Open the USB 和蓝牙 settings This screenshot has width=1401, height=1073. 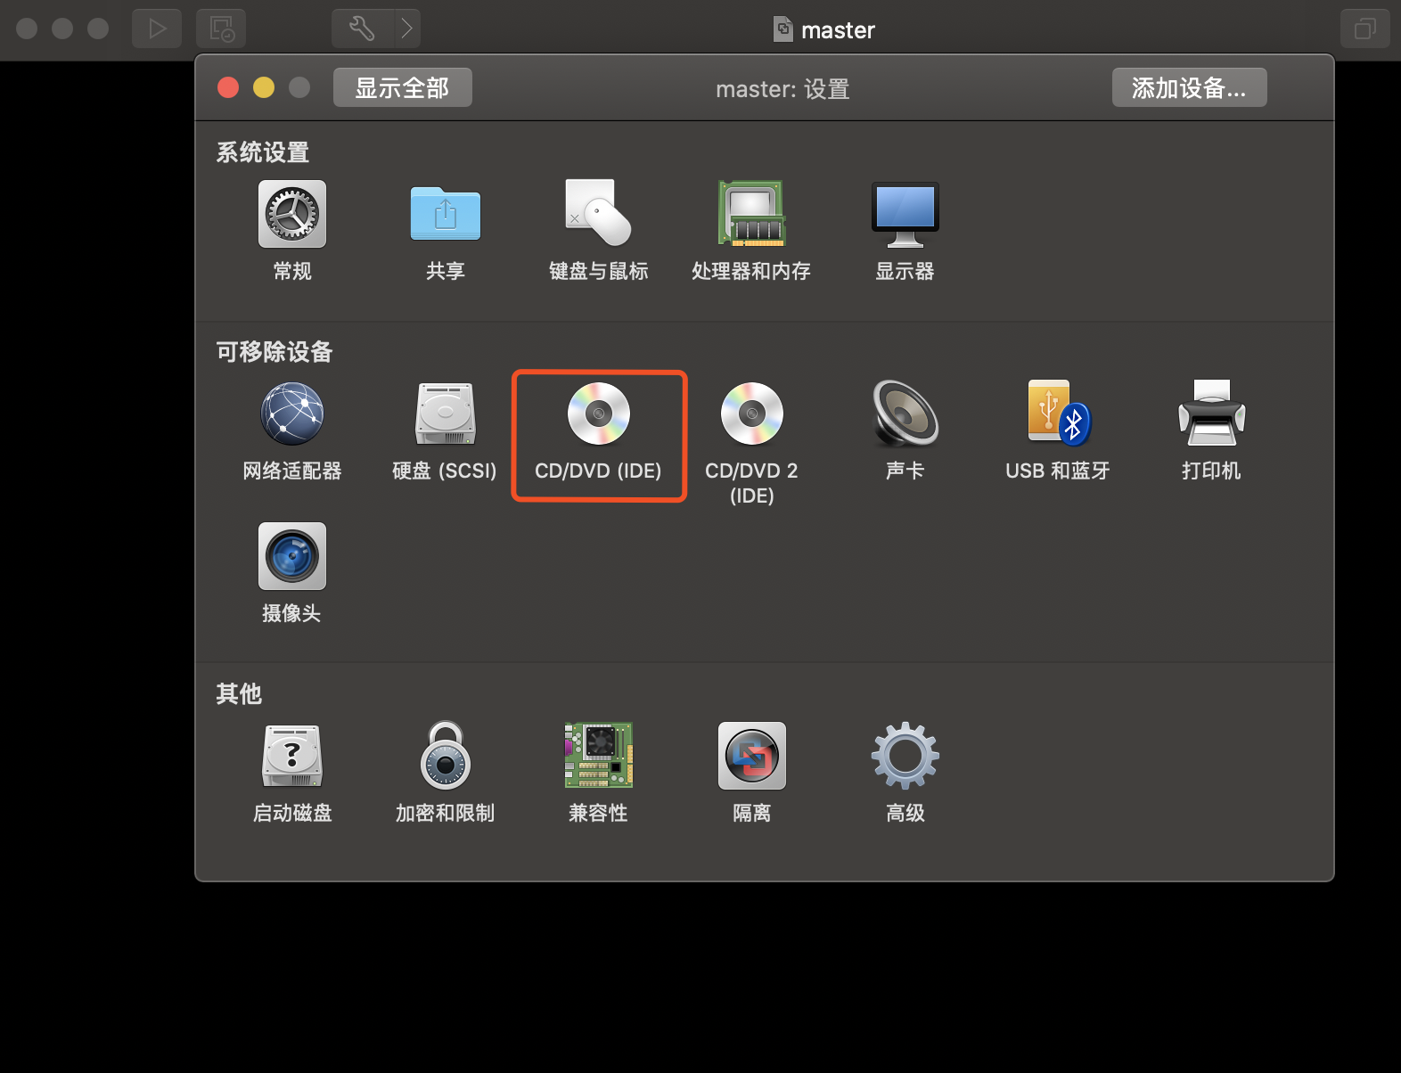1058,413
